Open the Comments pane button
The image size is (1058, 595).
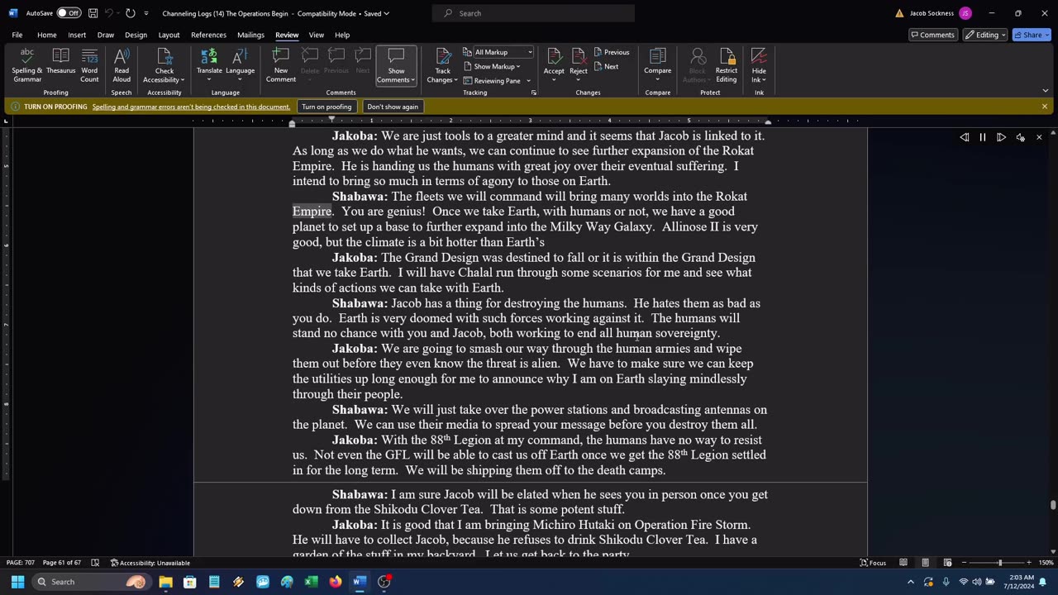pos(932,35)
